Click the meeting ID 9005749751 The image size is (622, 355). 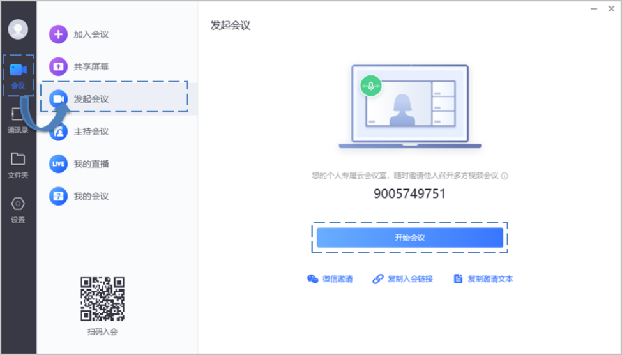[x=410, y=193]
